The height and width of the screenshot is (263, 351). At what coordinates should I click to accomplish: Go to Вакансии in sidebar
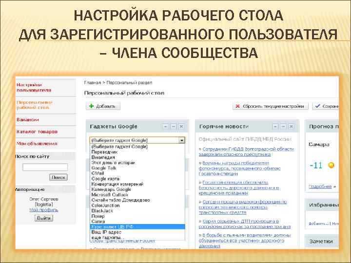(28, 120)
